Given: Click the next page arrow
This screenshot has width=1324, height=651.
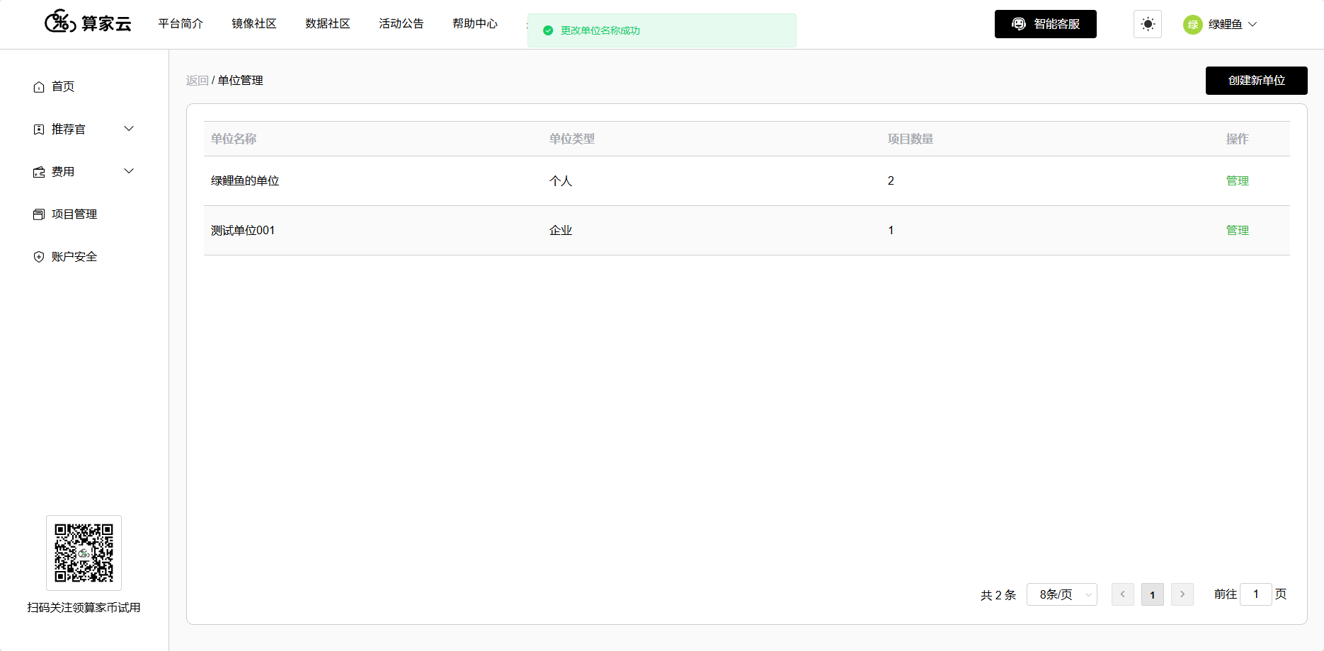Looking at the screenshot, I should (1182, 594).
